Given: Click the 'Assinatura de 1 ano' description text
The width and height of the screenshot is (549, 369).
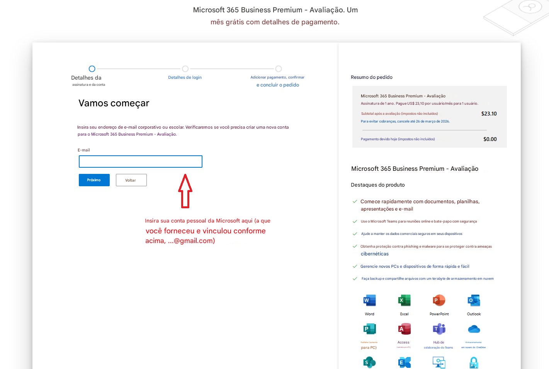Looking at the screenshot, I should pos(420,104).
